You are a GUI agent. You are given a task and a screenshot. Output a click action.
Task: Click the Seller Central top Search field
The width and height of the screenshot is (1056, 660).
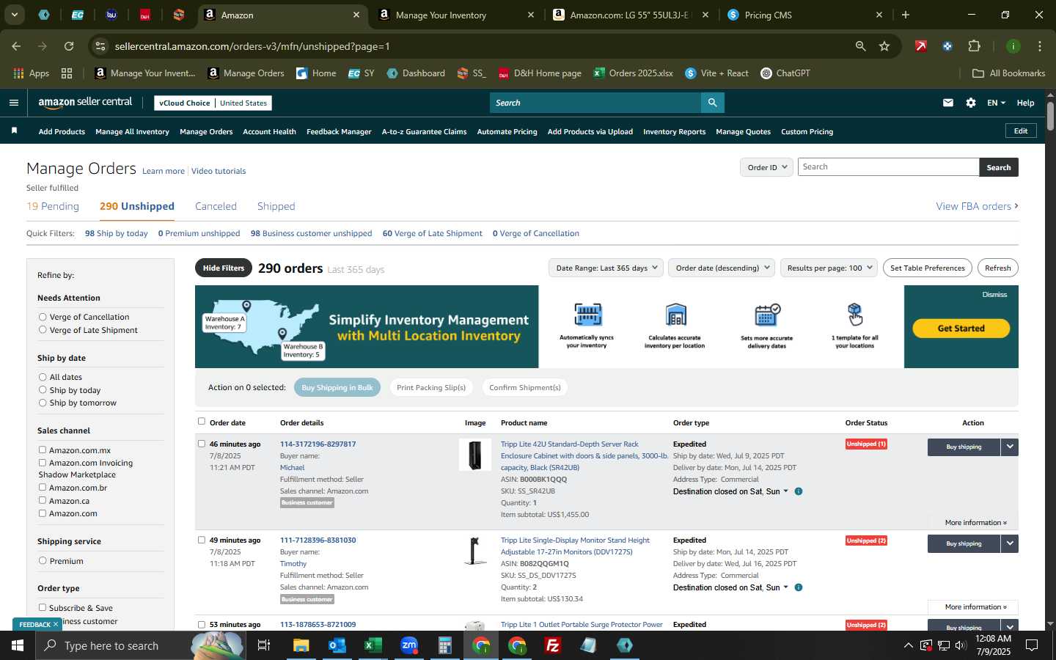click(595, 103)
